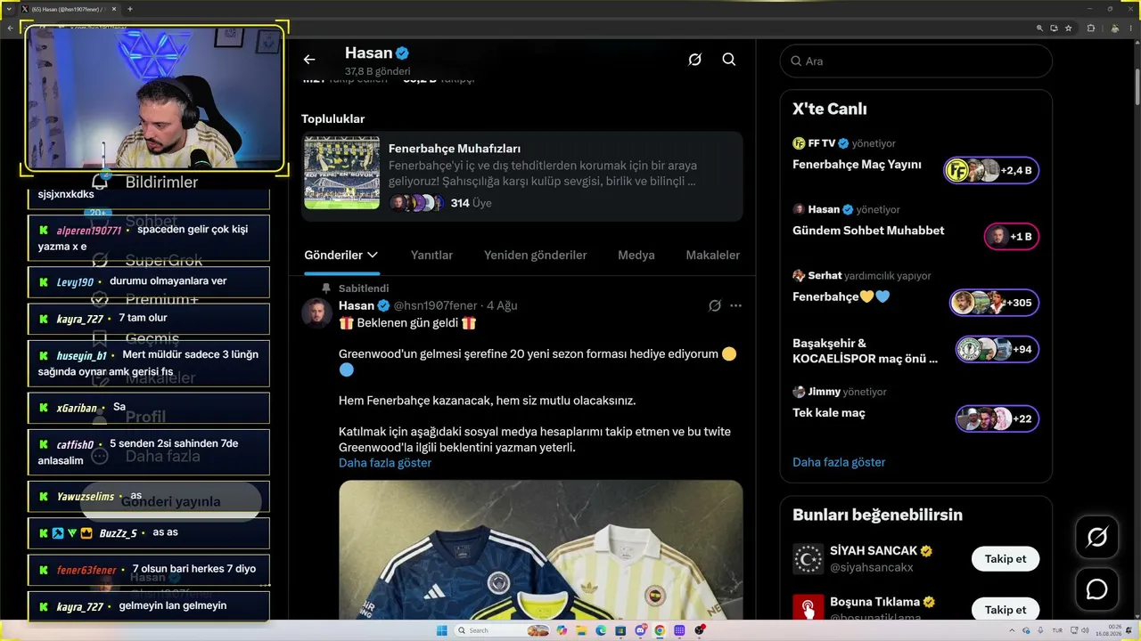Open the Chrome three-dot menu
The image size is (1141, 641).
(x=1130, y=28)
